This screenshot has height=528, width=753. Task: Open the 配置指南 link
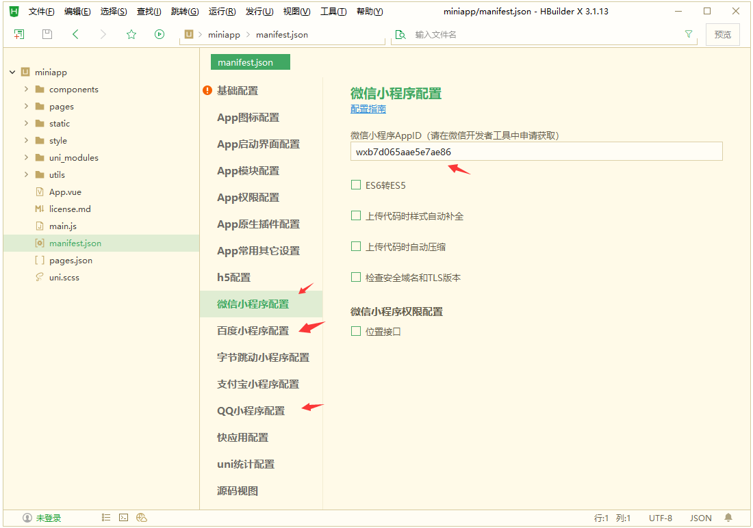[x=368, y=109]
